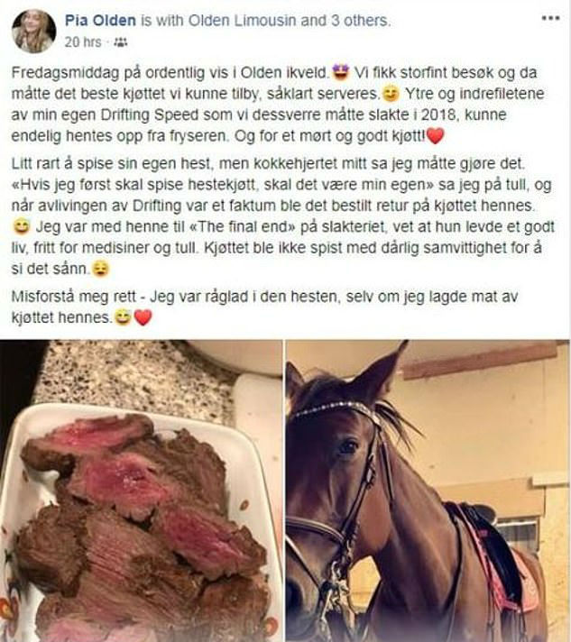This screenshot has width=571, height=642.
Task: Click the star-eyes emoji after 'ikveld.'
Action: tap(341, 73)
